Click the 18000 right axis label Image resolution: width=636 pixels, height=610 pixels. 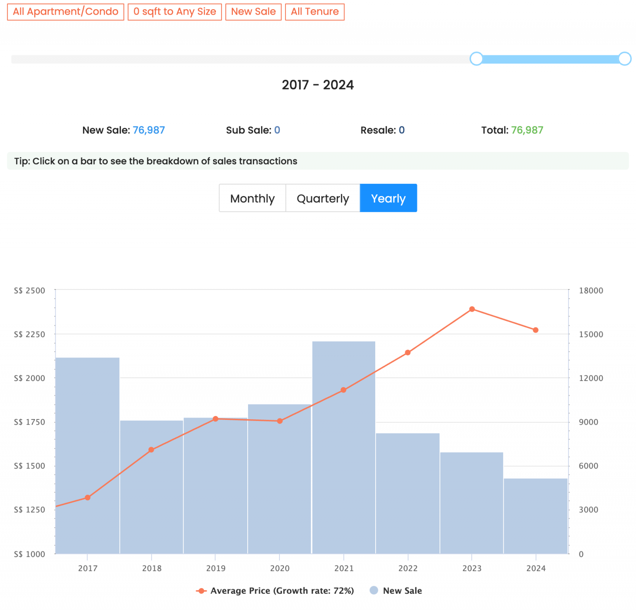click(591, 291)
